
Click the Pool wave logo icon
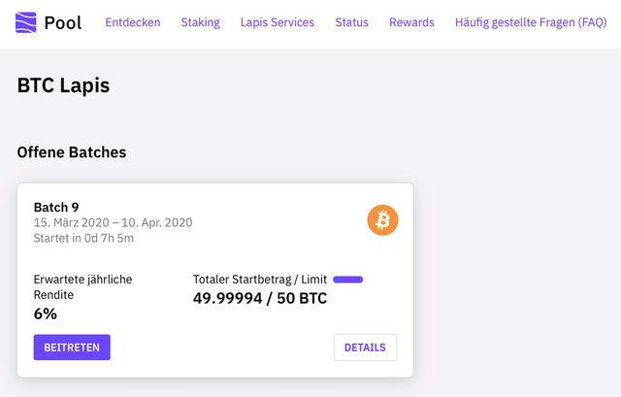[26, 22]
